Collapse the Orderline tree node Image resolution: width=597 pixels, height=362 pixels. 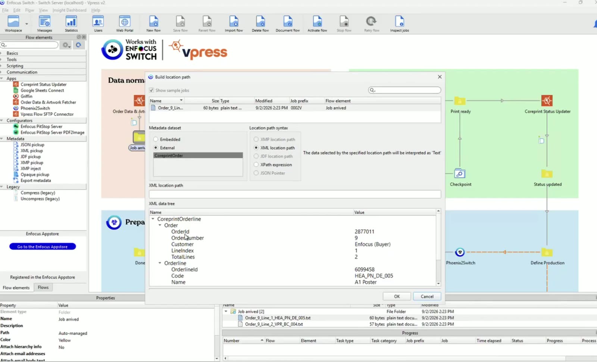pyautogui.click(x=160, y=263)
